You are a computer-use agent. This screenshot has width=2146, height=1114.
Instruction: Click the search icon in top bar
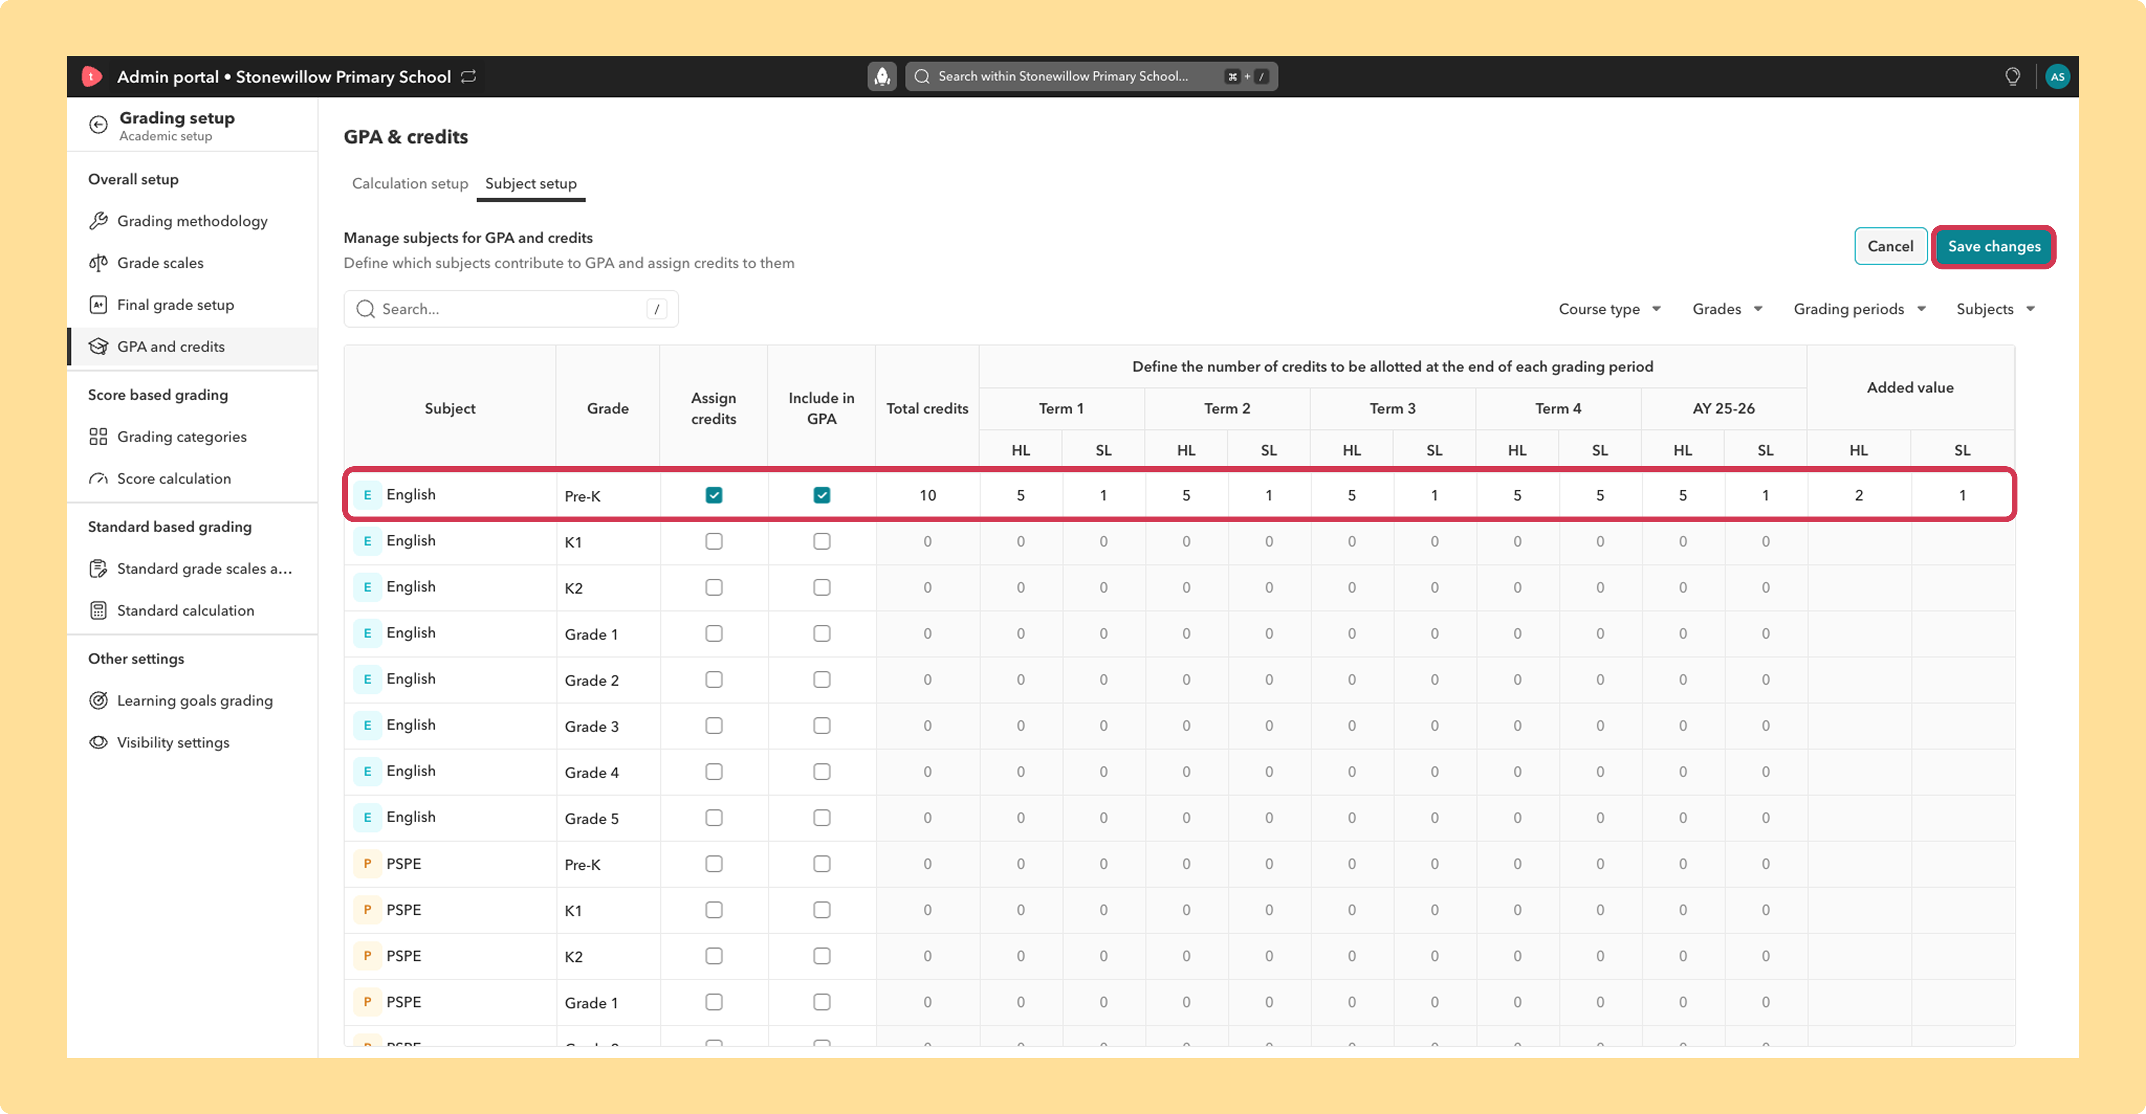(921, 76)
